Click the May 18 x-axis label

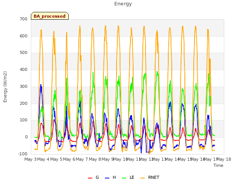(x=224, y=159)
